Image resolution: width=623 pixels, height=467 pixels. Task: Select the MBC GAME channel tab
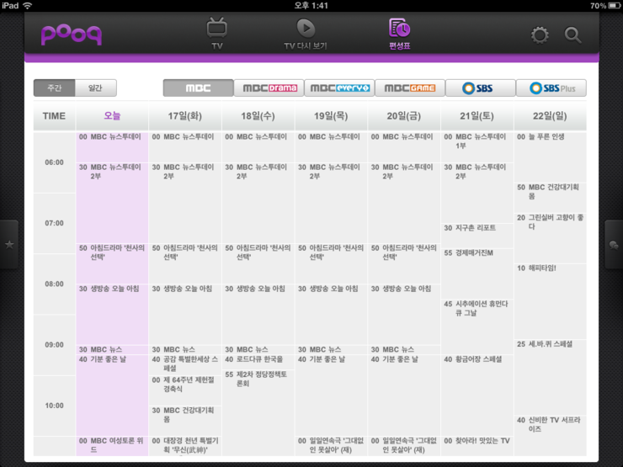[410, 88]
